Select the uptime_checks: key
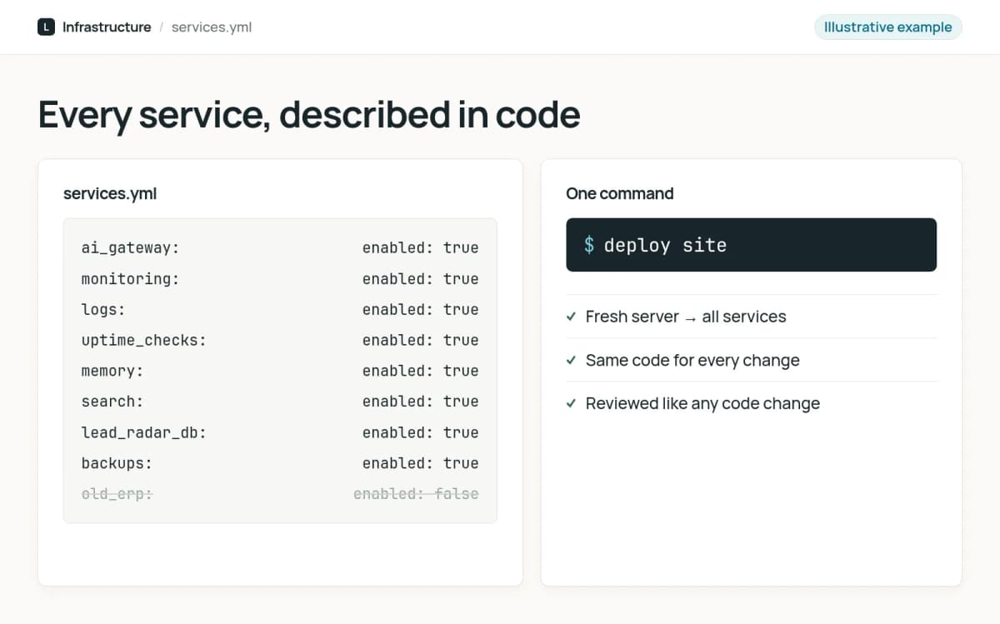1000x624 pixels. [x=143, y=340]
